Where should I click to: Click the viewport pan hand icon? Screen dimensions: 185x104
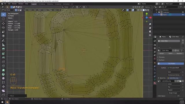point(150,28)
